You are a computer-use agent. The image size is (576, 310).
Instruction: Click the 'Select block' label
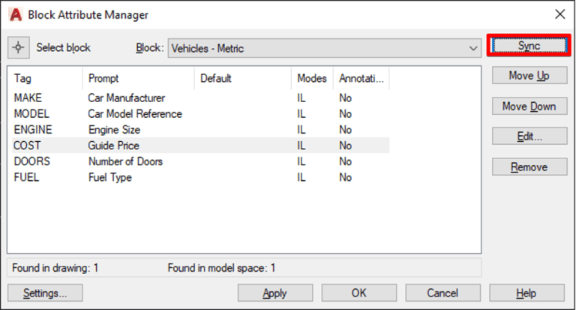click(63, 47)
